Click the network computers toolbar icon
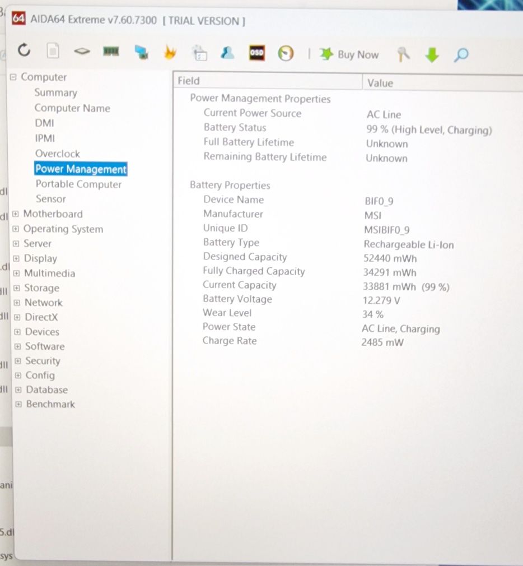 [142, 52]
